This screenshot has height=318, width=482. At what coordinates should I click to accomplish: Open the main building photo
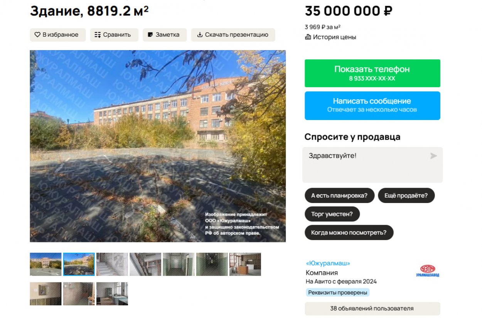coord(158,146)
